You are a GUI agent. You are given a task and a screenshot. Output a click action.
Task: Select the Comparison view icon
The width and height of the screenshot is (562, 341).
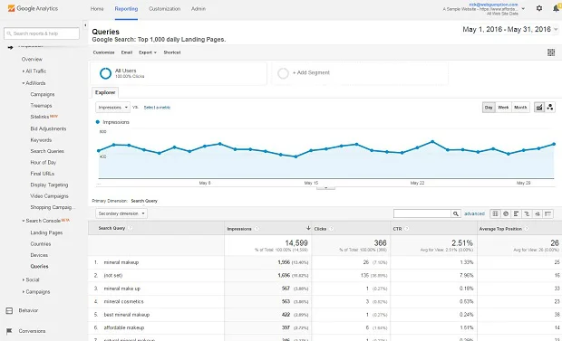point(527,213)
